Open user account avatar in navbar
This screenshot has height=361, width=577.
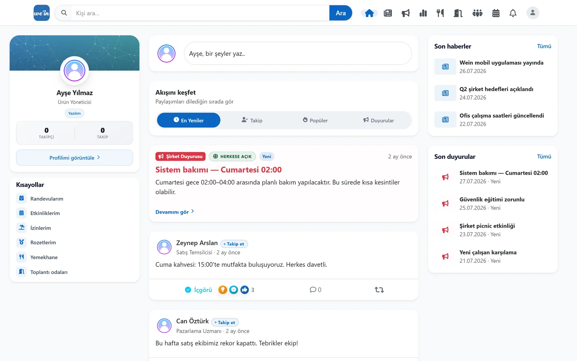(x=533, y=13)
